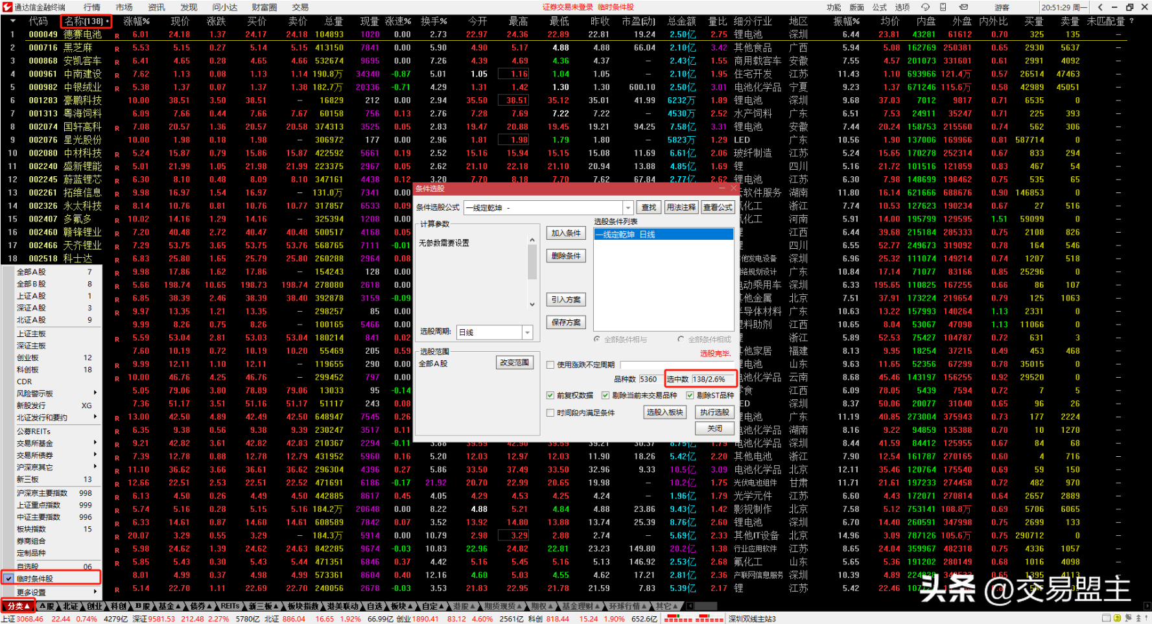The image size is (1152, 624).
Task: Uncheck 前复权数据 checkbox
Action: coord(550,395)
